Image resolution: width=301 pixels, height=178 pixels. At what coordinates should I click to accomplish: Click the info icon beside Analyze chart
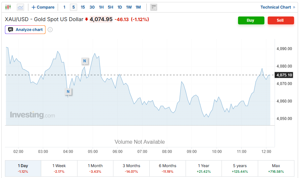point(50,30)
